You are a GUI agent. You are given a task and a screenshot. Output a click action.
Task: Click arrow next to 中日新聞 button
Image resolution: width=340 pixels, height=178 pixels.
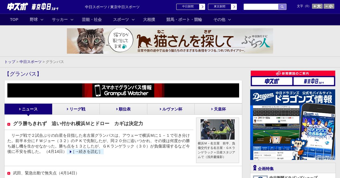tap(202, 7)
